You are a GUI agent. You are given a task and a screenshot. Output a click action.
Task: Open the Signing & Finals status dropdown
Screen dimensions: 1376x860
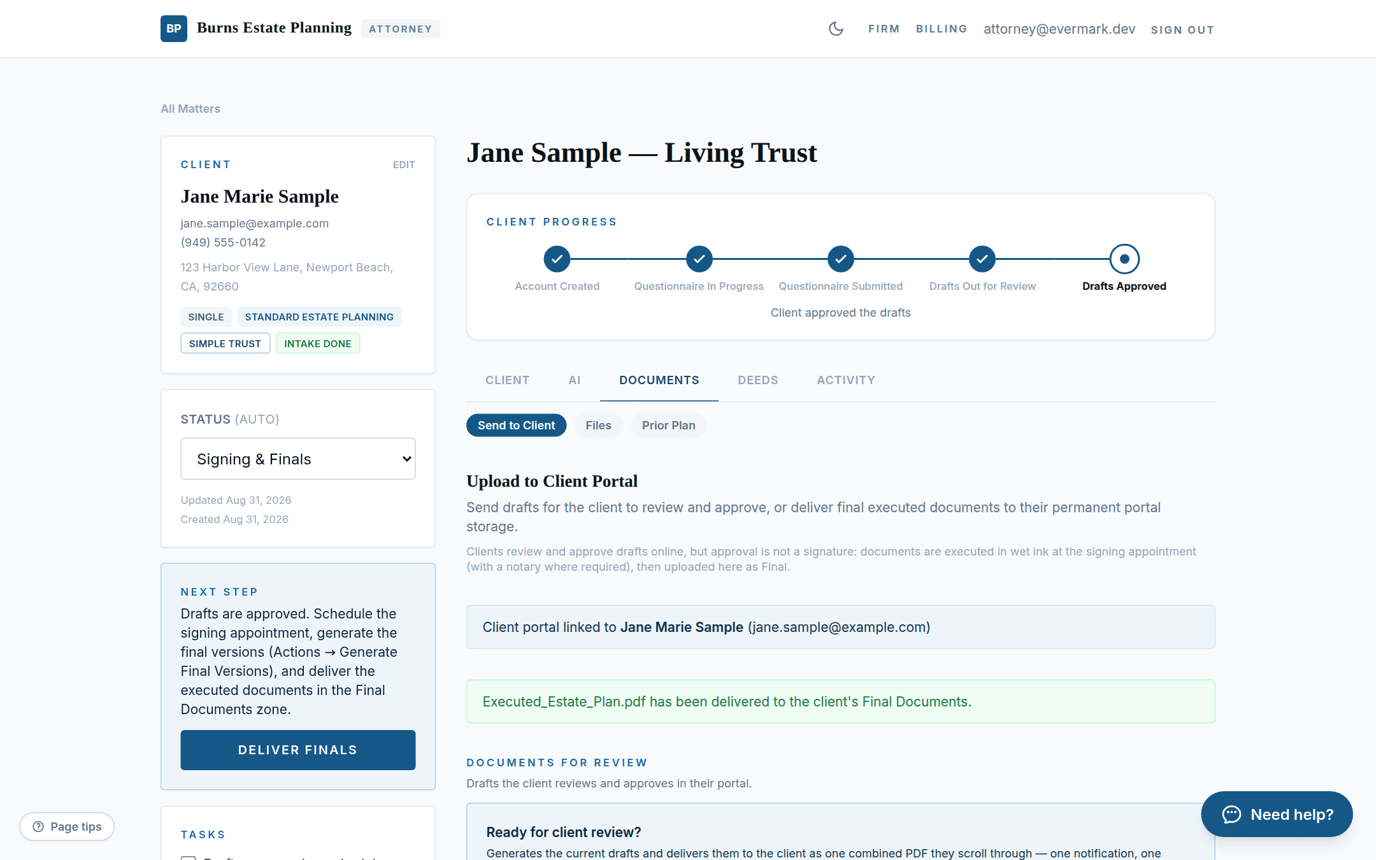pyautogui.click(x=298, y=459)
